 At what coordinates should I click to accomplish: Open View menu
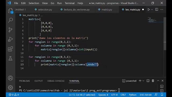(45, 3)
